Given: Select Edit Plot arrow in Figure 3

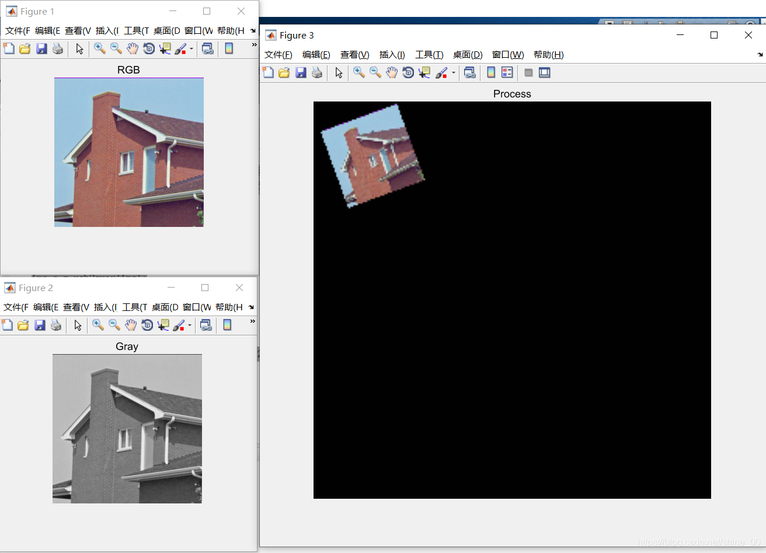Looking at the screenshot, I should pyautogui.click(x=339, y=72).
